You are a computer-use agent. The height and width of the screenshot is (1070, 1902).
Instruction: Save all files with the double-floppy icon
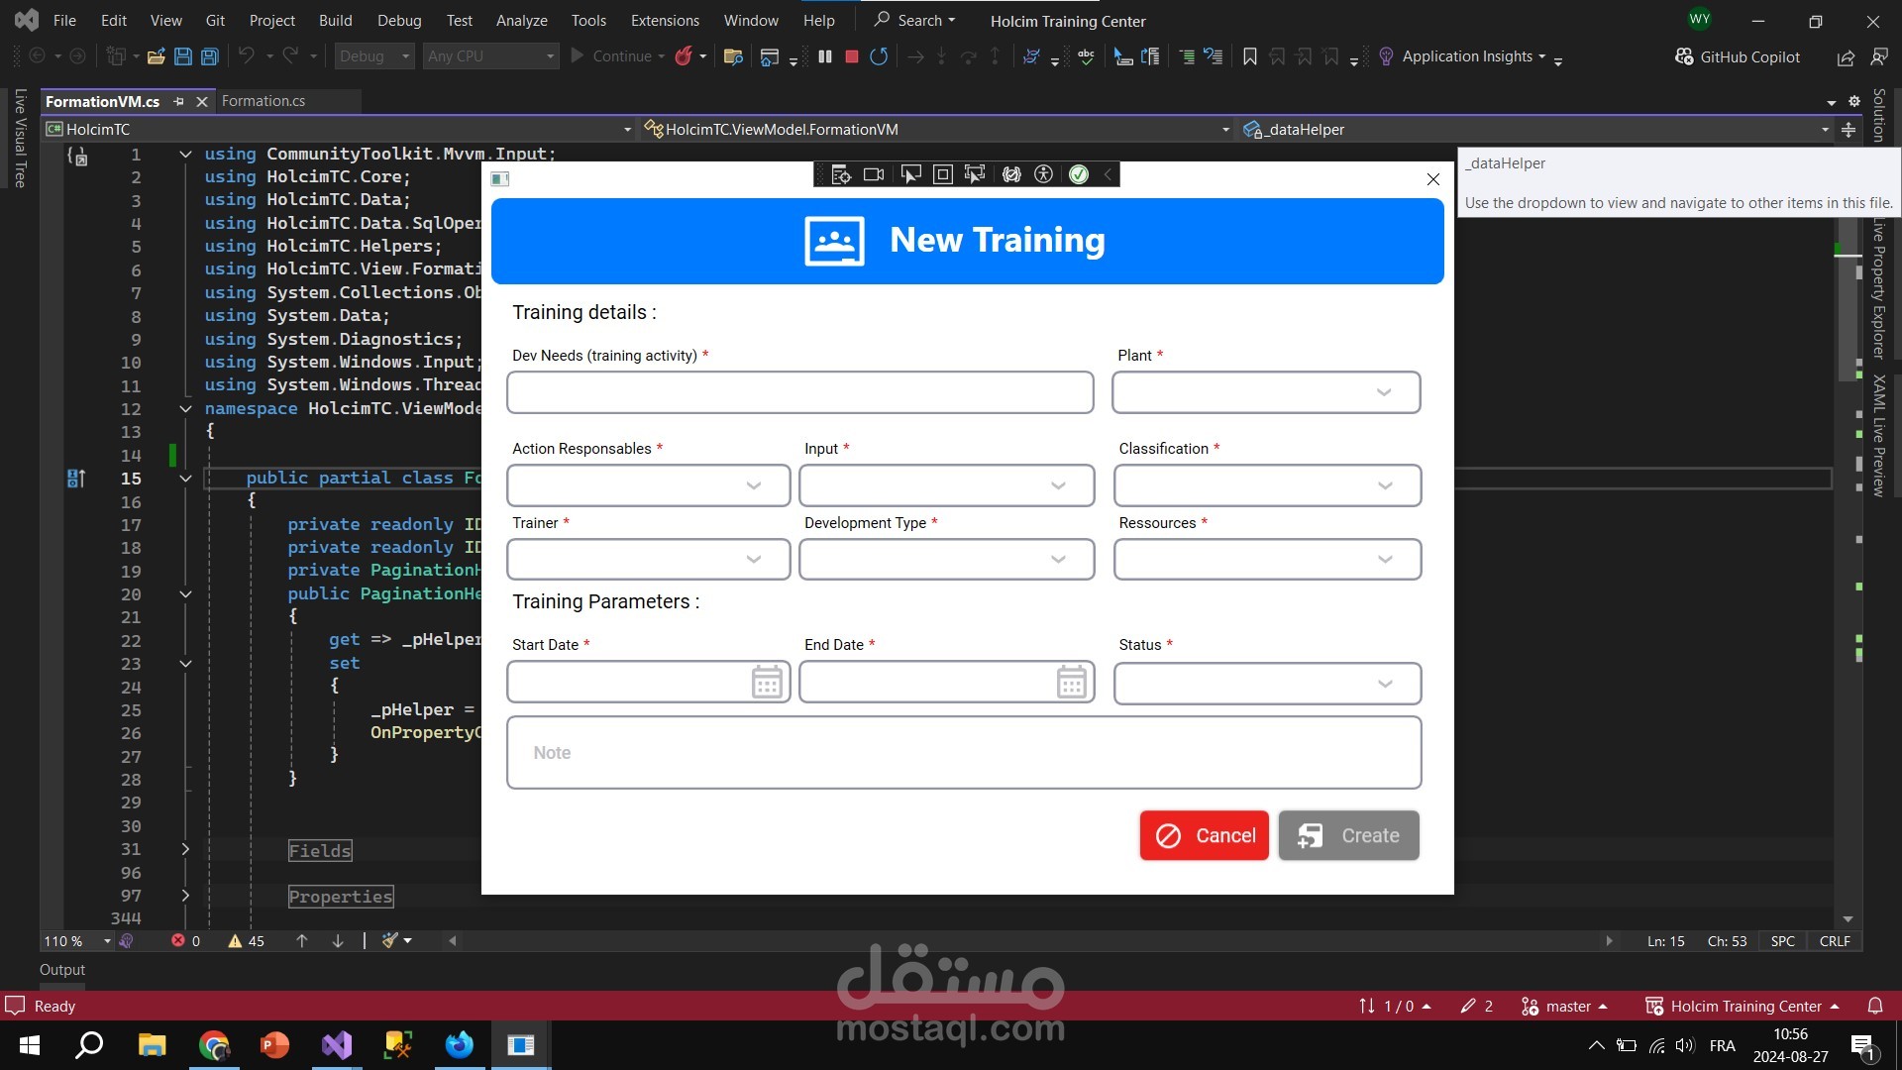pos(210,56)
